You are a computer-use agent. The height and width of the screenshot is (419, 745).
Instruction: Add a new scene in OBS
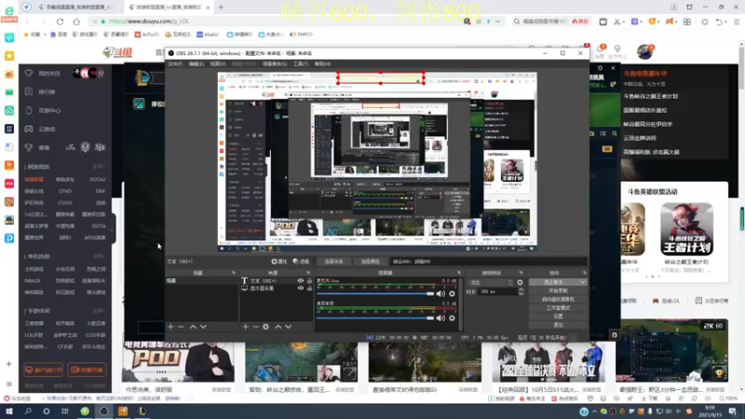[x=170, y=327]
